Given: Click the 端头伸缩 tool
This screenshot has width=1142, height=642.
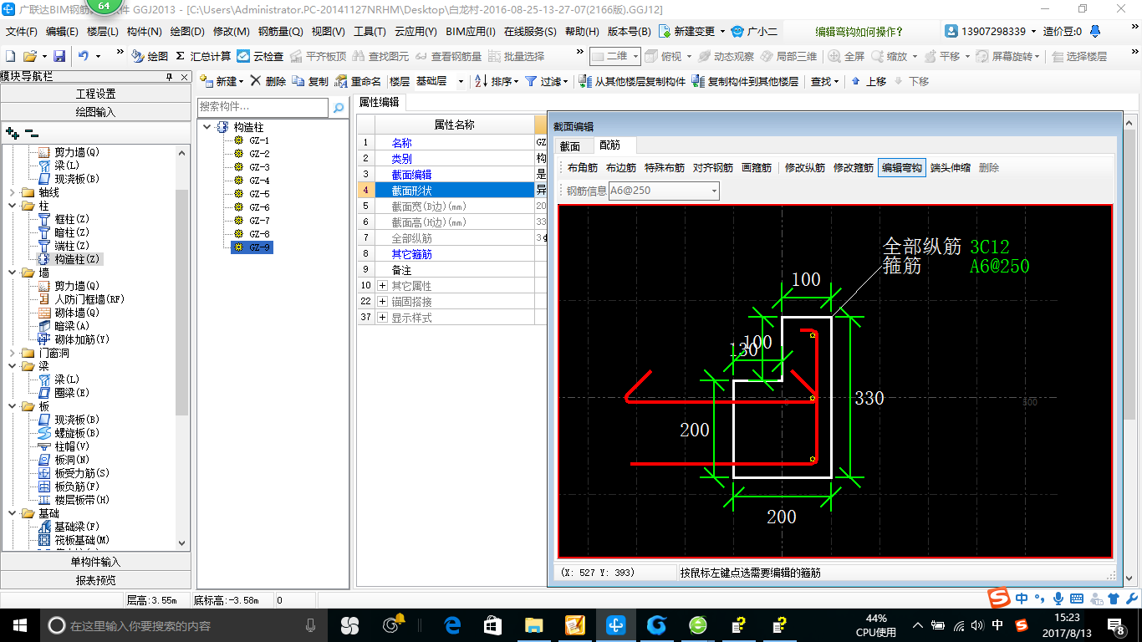Looking at the screenshot, I should pyautogui.click(x=951, y=168).
